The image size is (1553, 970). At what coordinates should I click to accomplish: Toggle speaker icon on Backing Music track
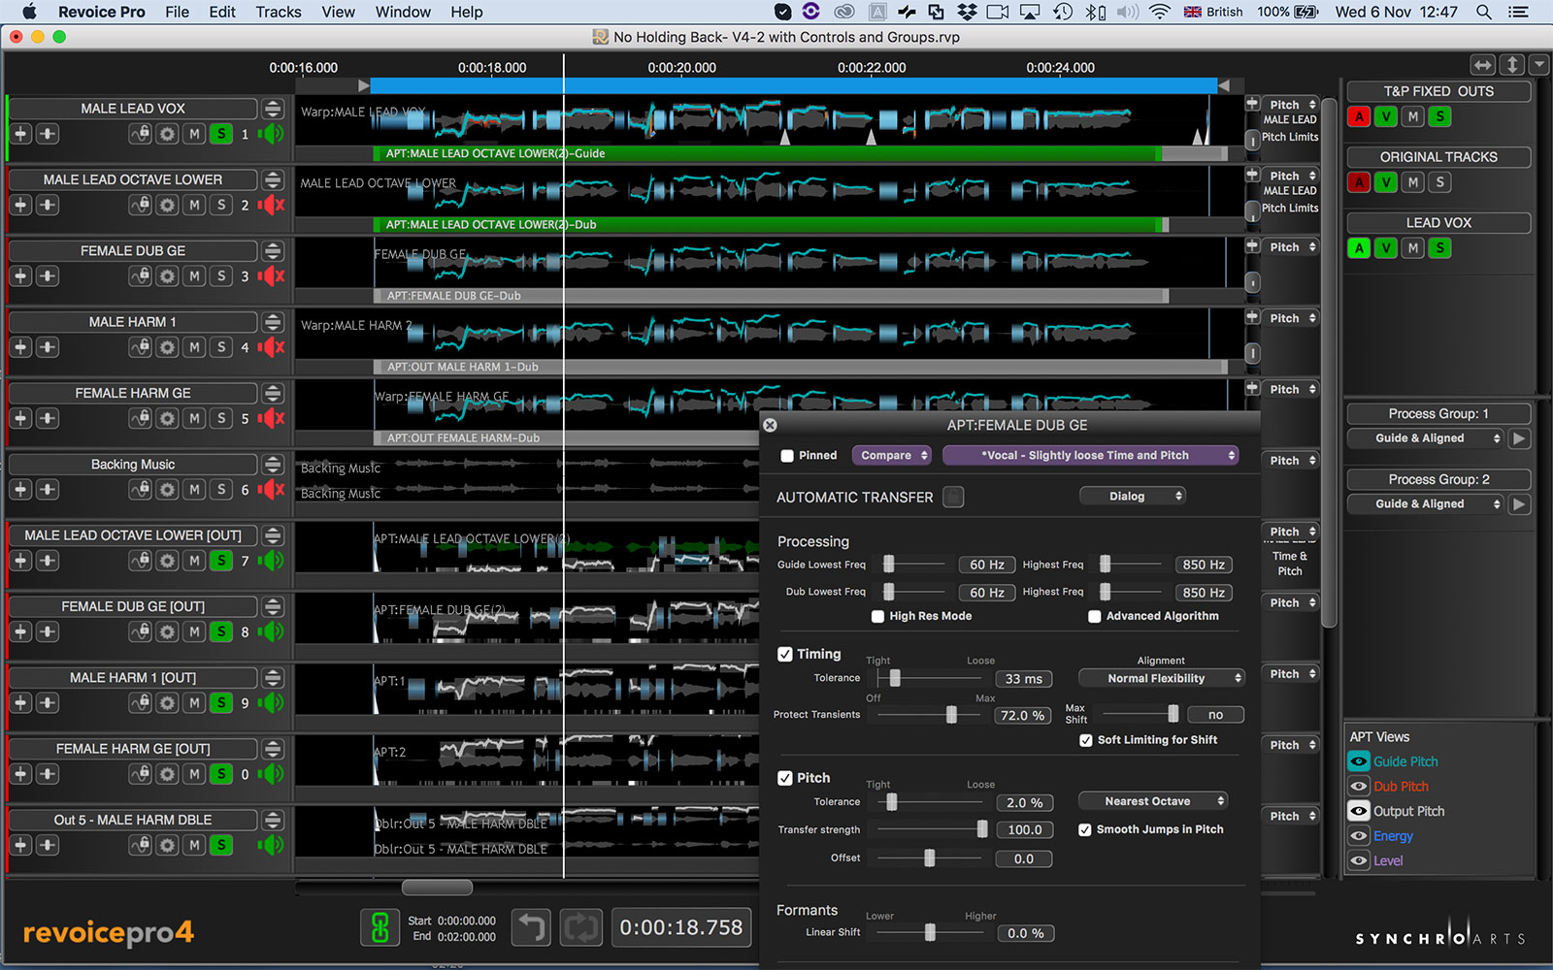tap(272, 490)
